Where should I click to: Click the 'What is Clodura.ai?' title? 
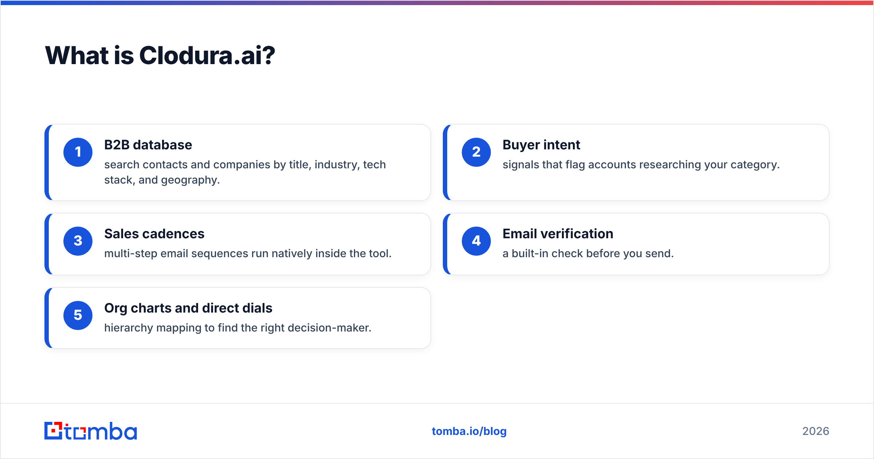pos(160,55)
